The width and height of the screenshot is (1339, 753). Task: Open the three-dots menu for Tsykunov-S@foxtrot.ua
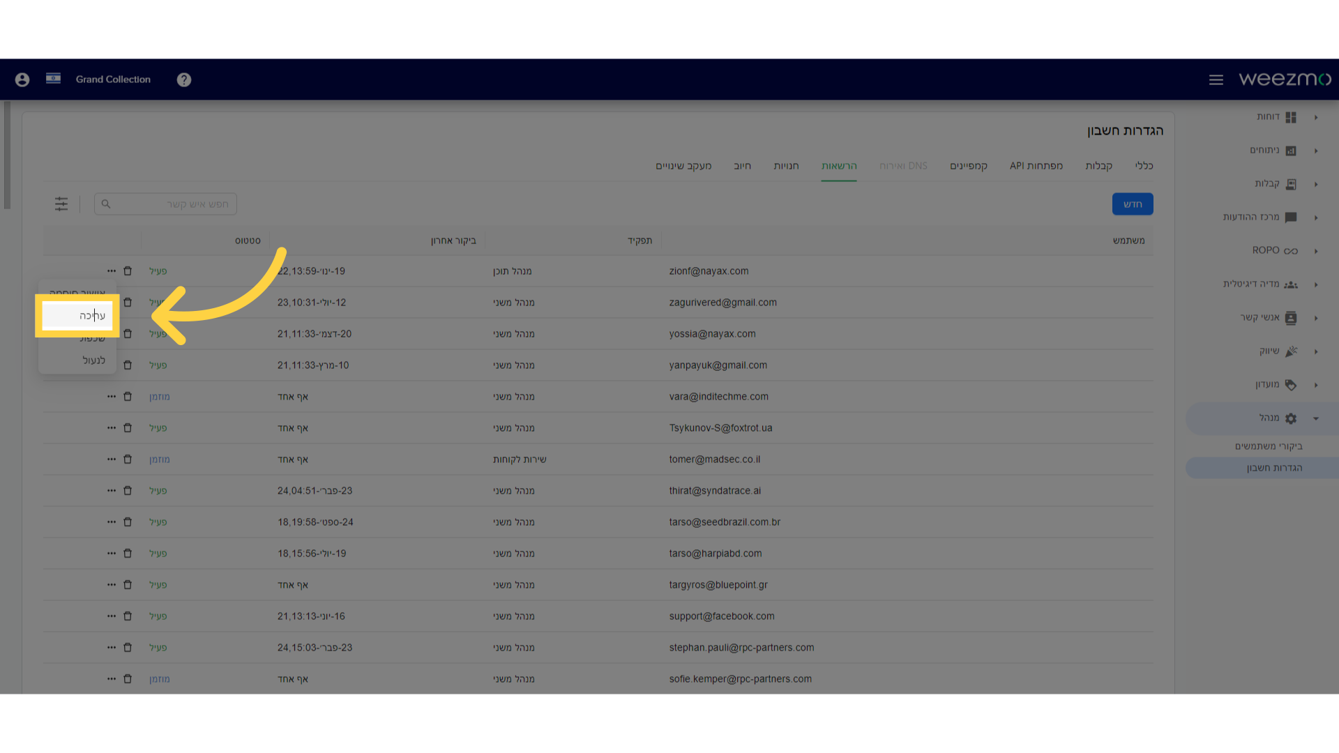112,427
